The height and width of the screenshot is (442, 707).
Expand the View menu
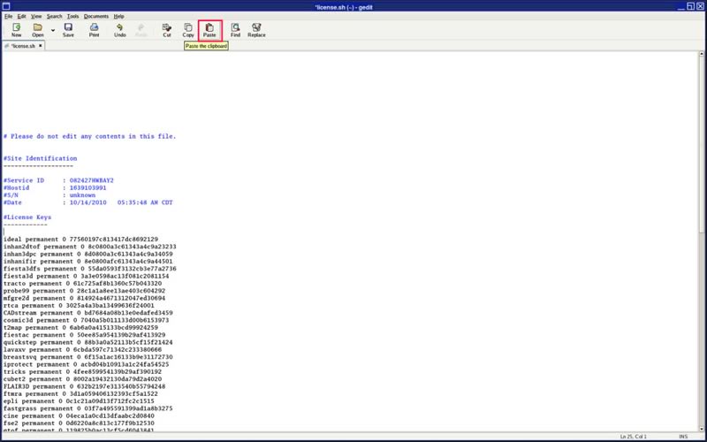[x=36, y=16]
